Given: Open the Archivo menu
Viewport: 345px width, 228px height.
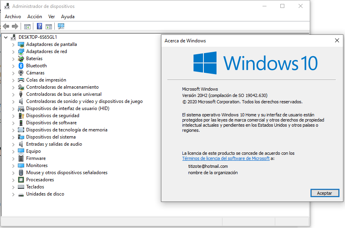Looking at the screenshot, I should point(13,17).
